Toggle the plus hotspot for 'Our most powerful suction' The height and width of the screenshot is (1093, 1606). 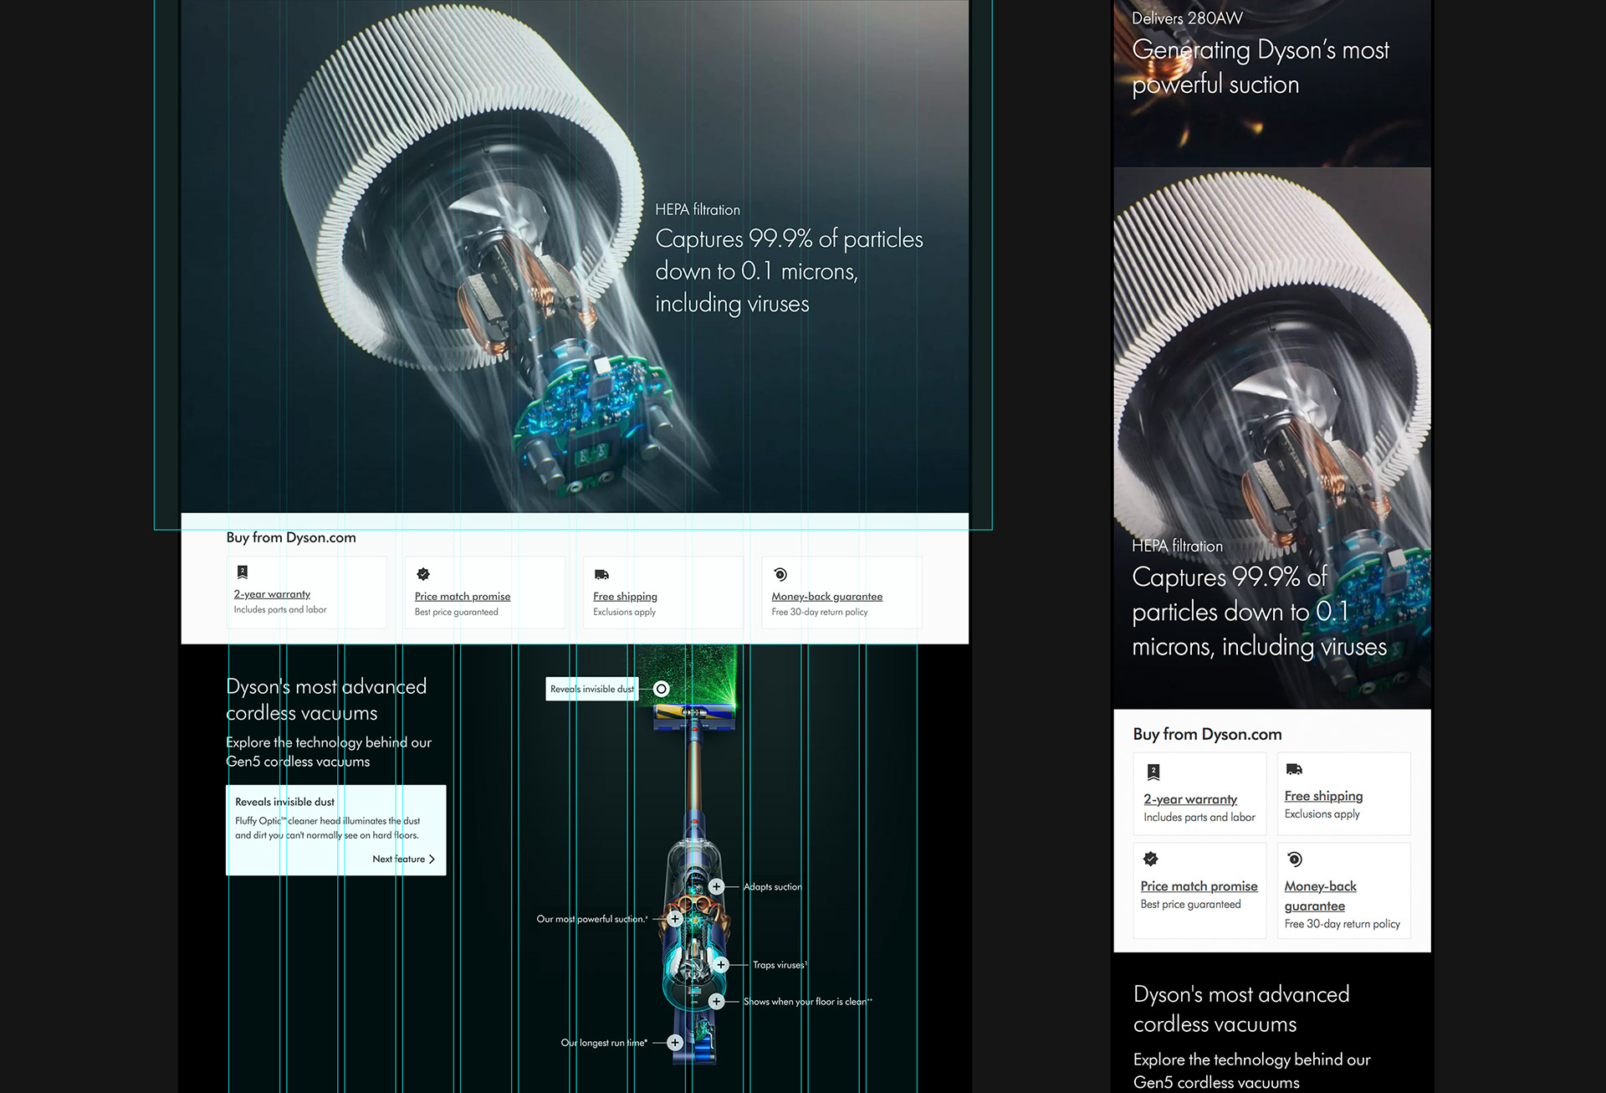tap(675, 919)
